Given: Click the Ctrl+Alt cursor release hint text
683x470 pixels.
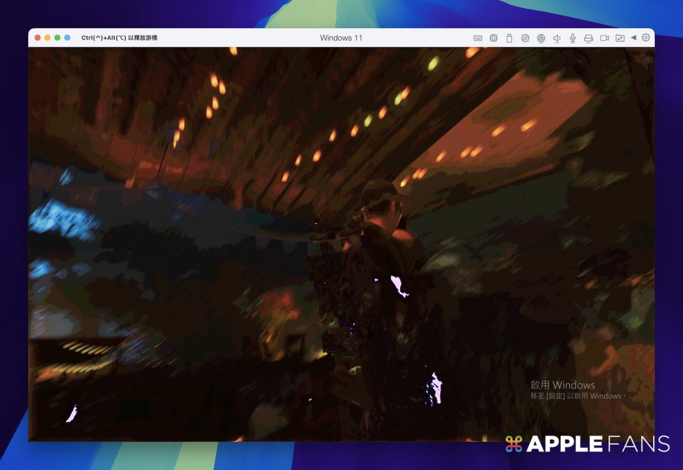Looking at the screenshot, I should 119,38.
